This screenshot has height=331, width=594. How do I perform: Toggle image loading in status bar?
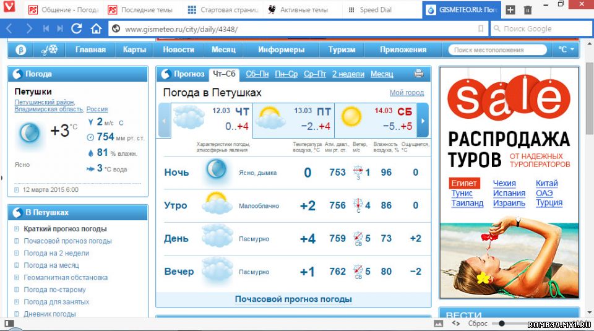(439, 323)
